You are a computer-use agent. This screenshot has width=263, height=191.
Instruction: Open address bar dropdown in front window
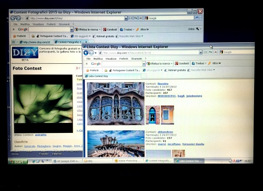[x=200, y=52]
